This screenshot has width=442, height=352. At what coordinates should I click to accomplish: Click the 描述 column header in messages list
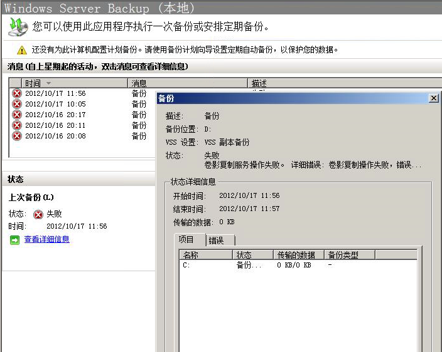pyautogui.click(x=345, y=83)
